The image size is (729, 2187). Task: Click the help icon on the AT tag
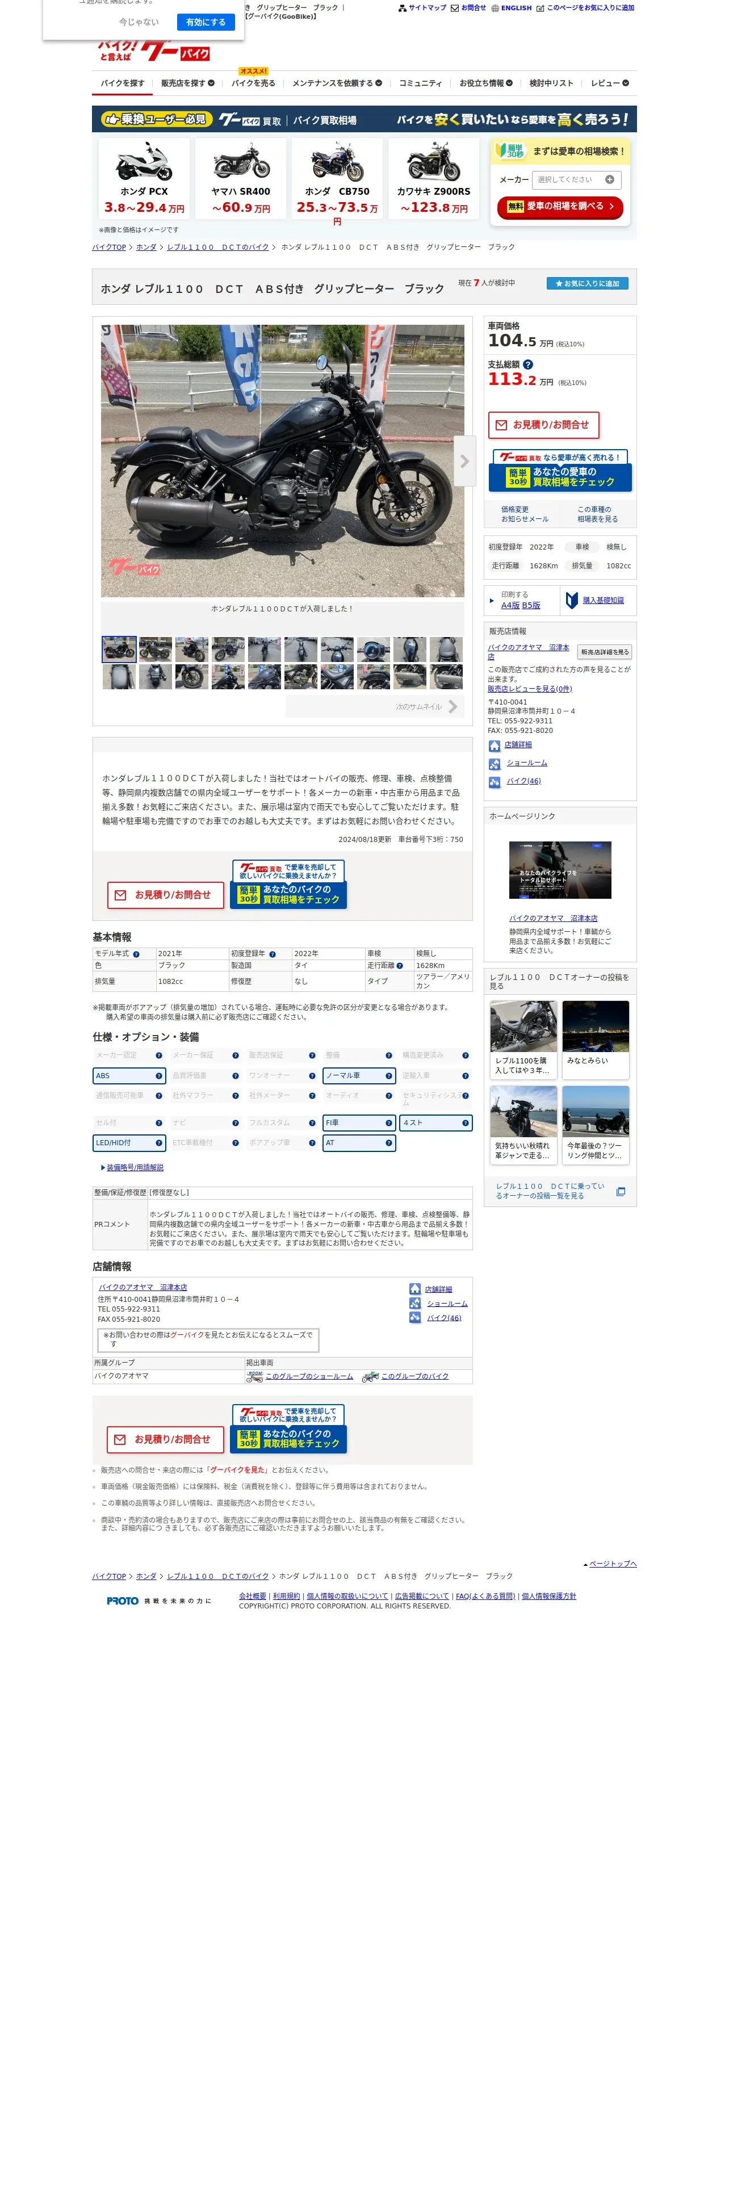(x=389, y=1143)
